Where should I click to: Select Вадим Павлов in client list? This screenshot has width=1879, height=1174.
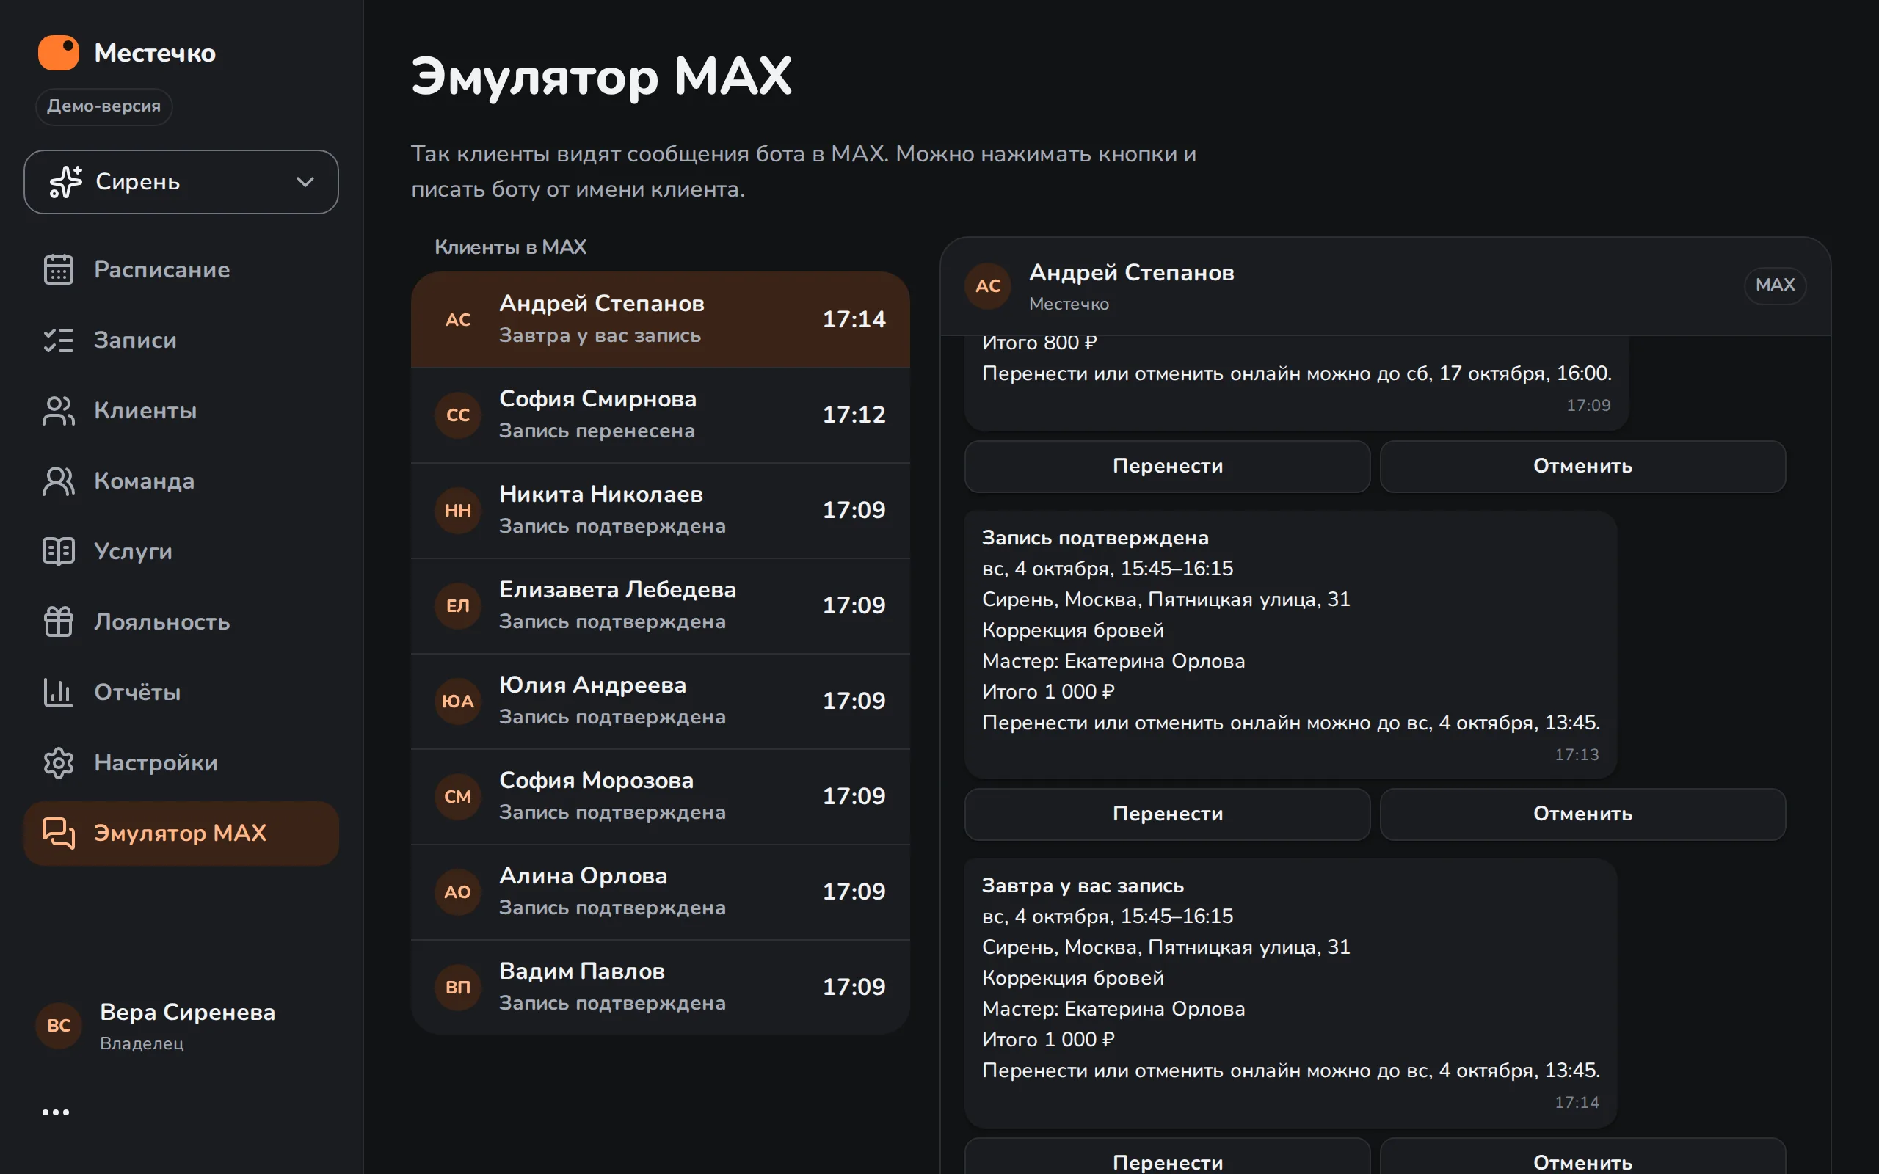click(660, 986)
